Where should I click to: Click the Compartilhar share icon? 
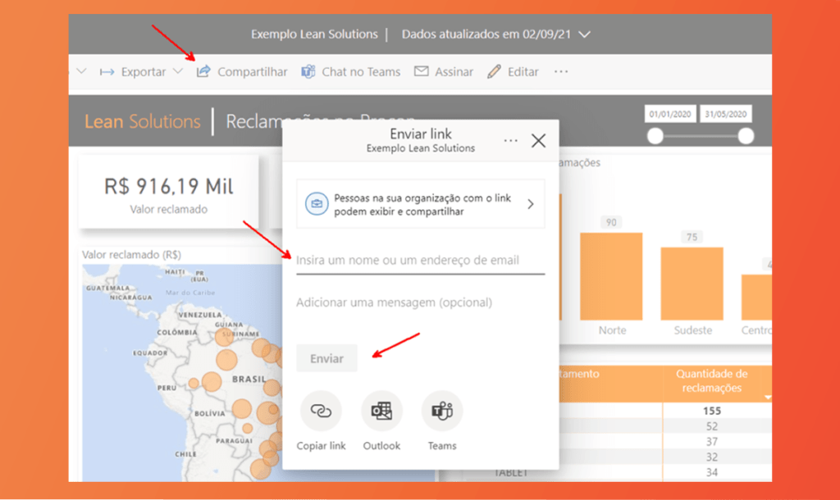click(203, 71)
